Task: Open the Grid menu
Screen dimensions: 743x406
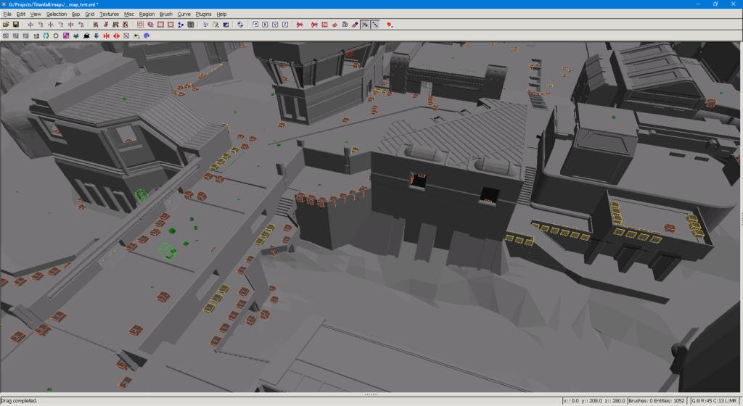Action: pos(89,14)
